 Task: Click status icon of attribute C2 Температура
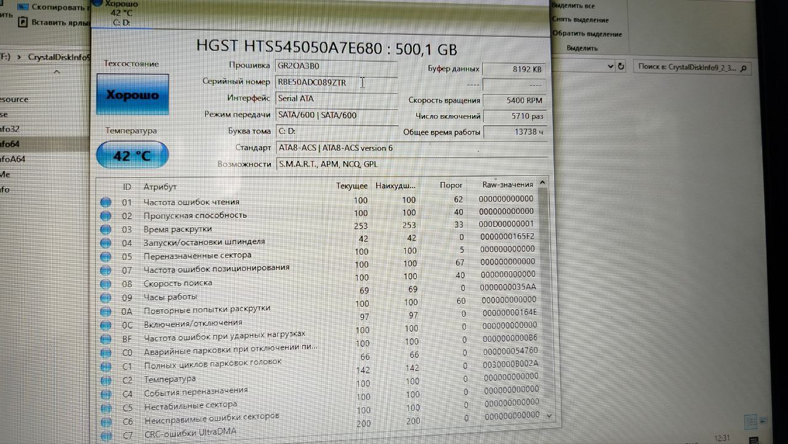point(105,381)
